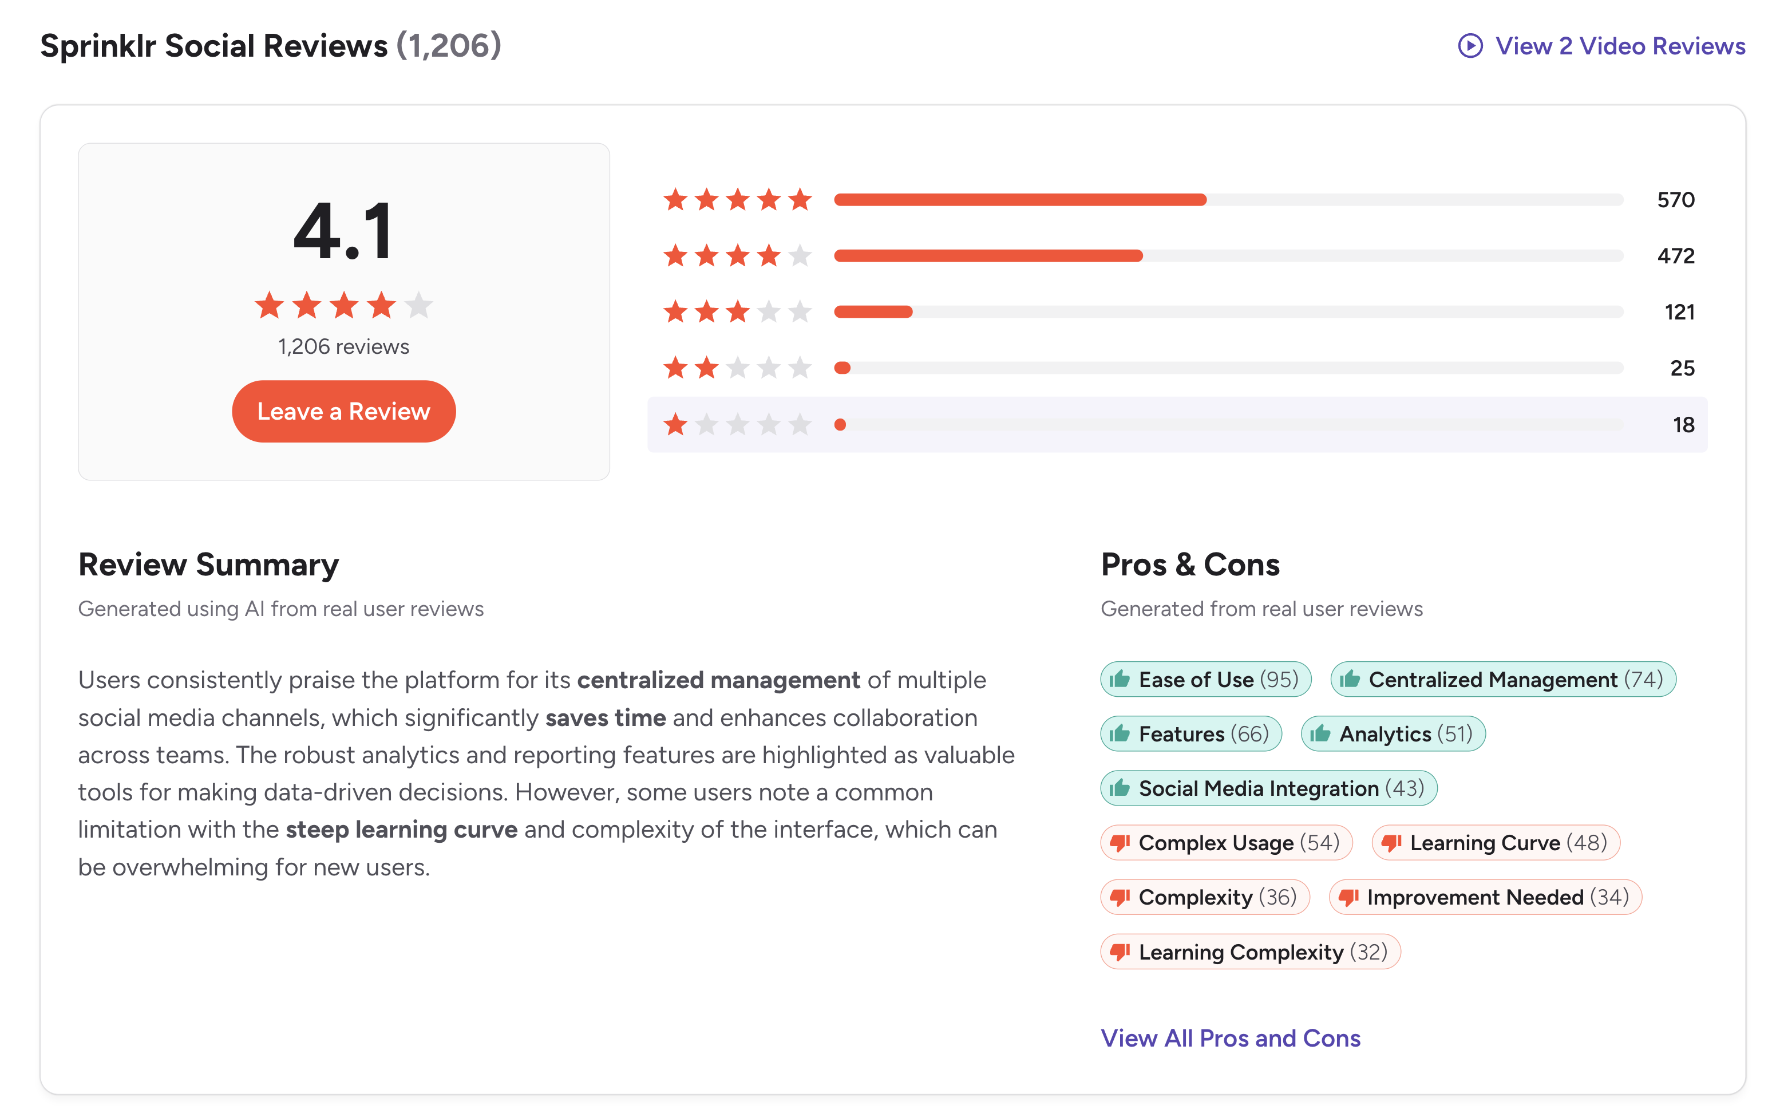Filter by the 3-star rating bar
Viewport: 1772px width, 1113px height.
1228,311
